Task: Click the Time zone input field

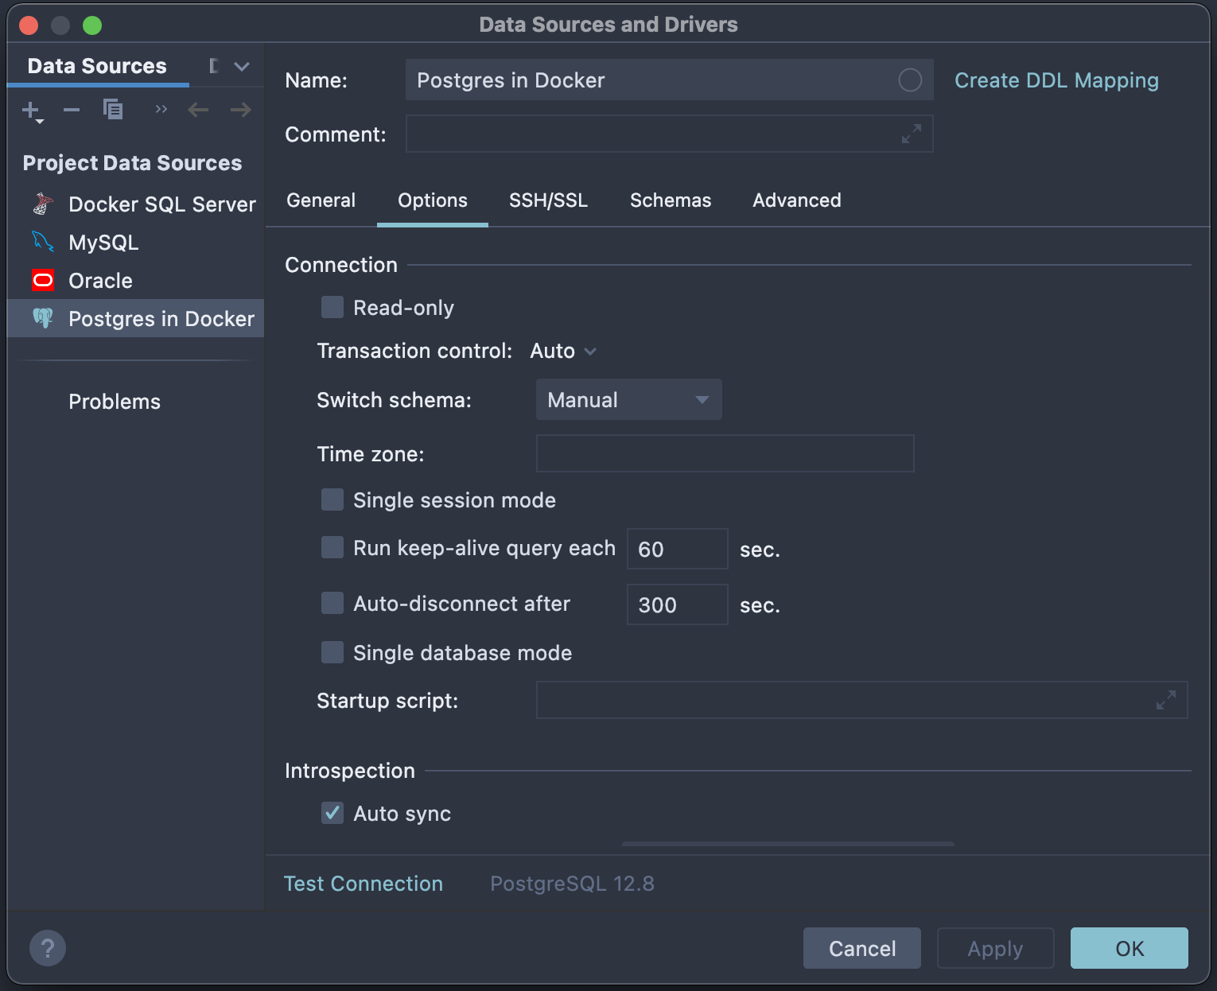Action: click(725, 453)
